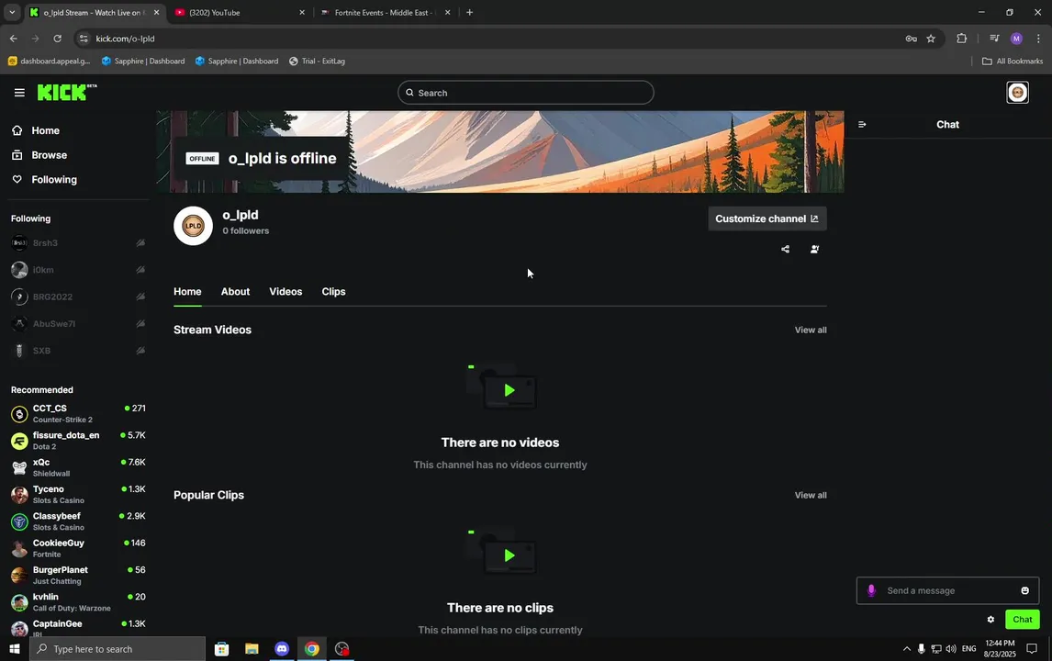Toggle notifications for AbuSwe7l
The height and width of the screenshot is (661, 1052).
coord(140,323)
